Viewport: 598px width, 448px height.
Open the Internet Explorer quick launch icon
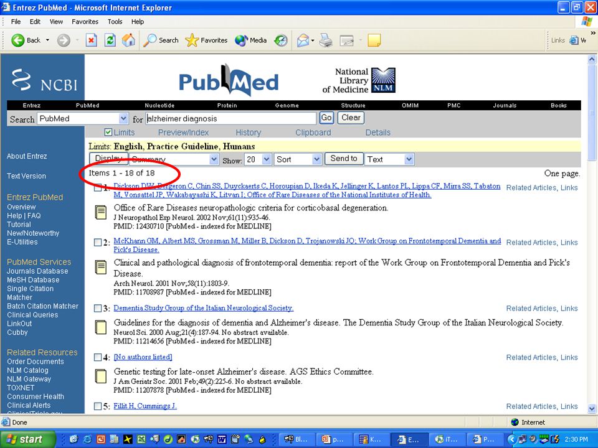pos(87,439)
